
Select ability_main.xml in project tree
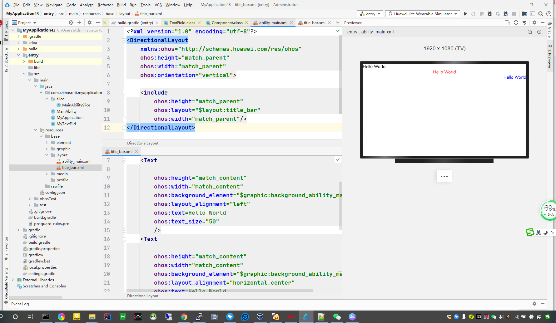76,161
